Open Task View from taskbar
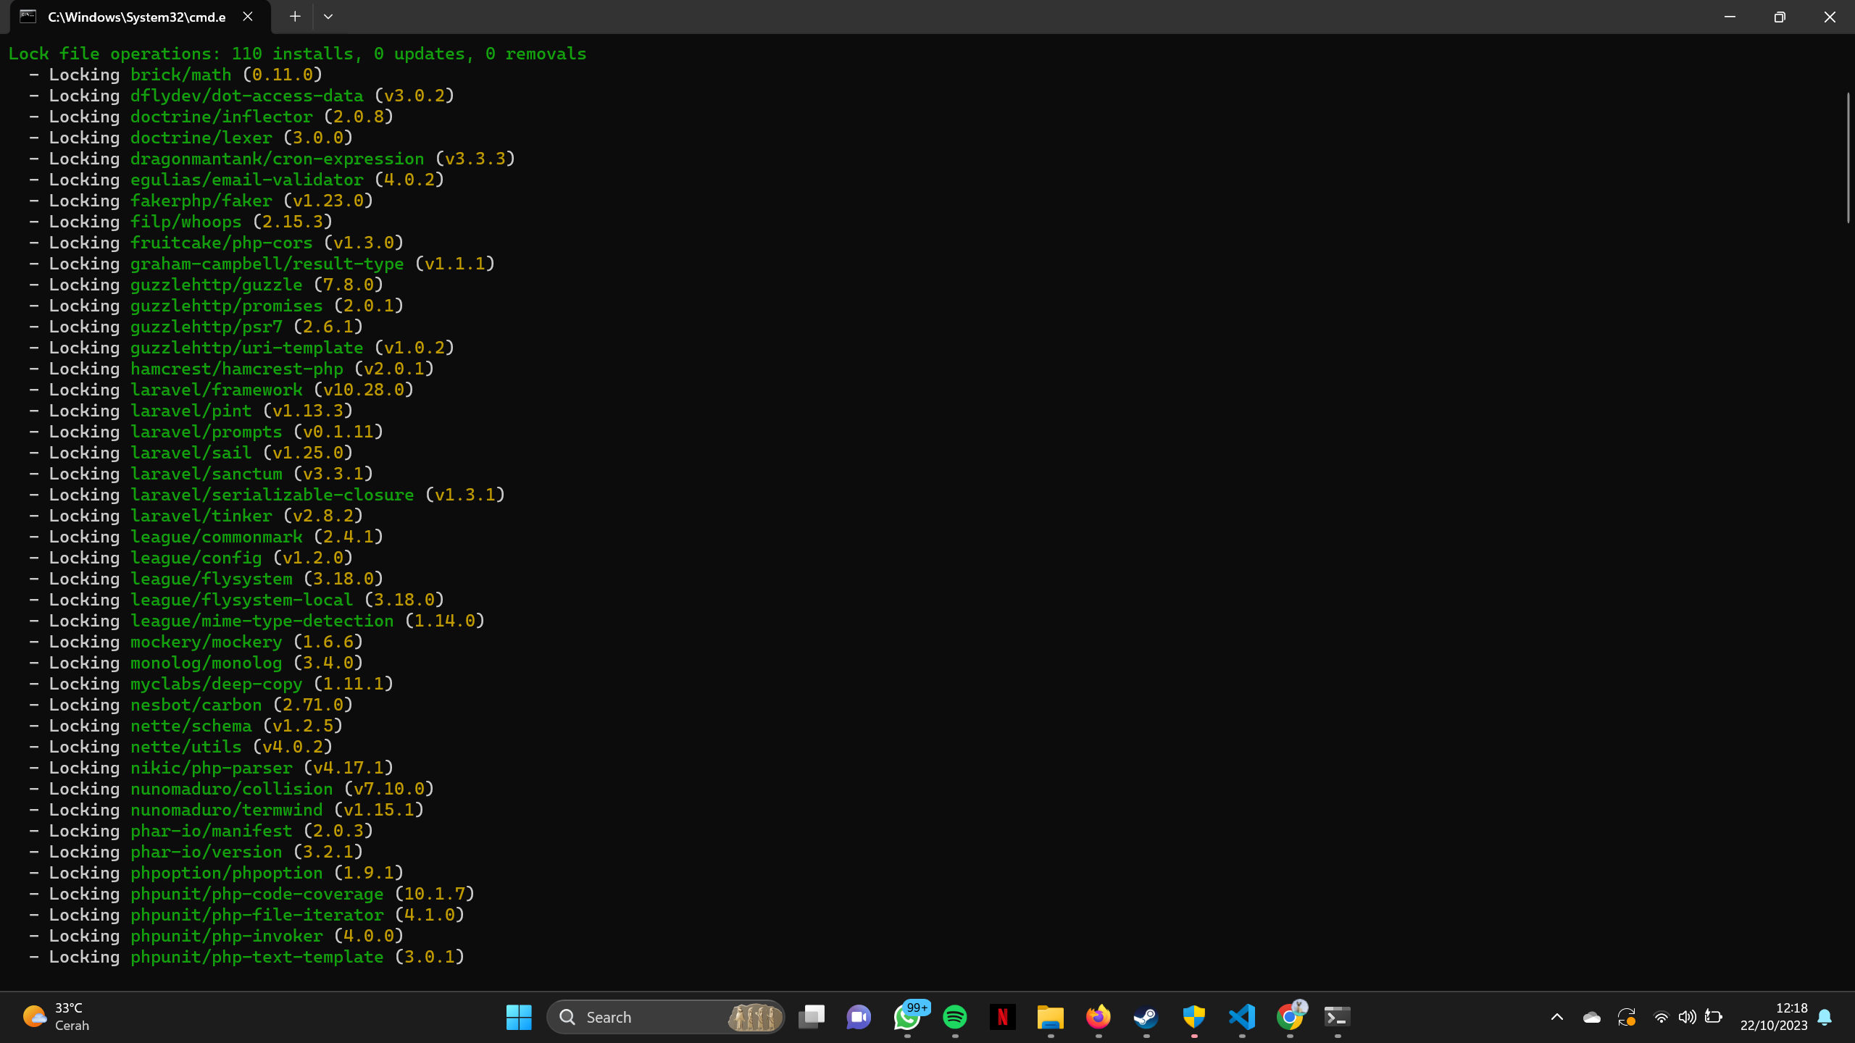Screen dimensions: 1855x1043 (x=812, y=1017)
